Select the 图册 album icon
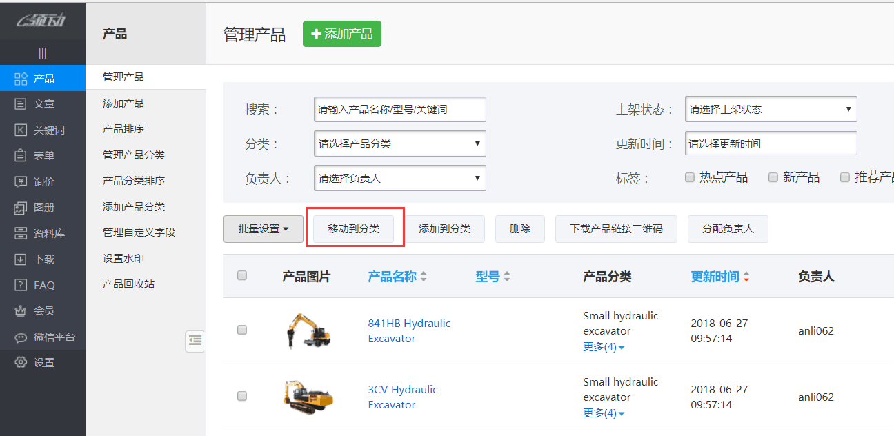The height and width of the screenshot is (436, 894). pos(21,208)
